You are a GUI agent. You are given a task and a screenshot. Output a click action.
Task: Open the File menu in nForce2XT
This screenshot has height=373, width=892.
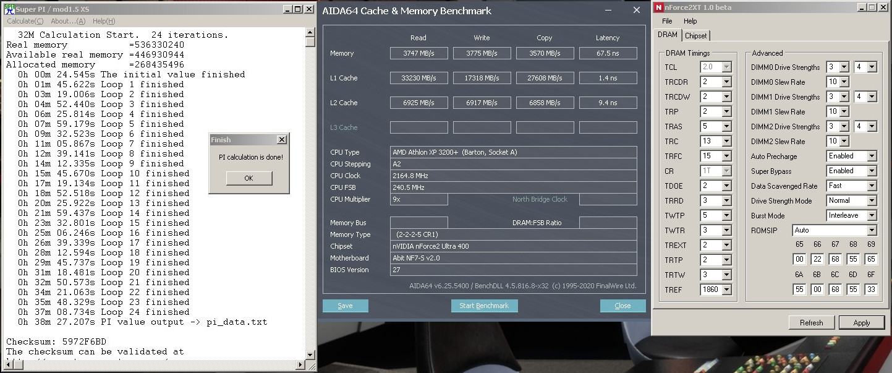[x=667, y=21]
